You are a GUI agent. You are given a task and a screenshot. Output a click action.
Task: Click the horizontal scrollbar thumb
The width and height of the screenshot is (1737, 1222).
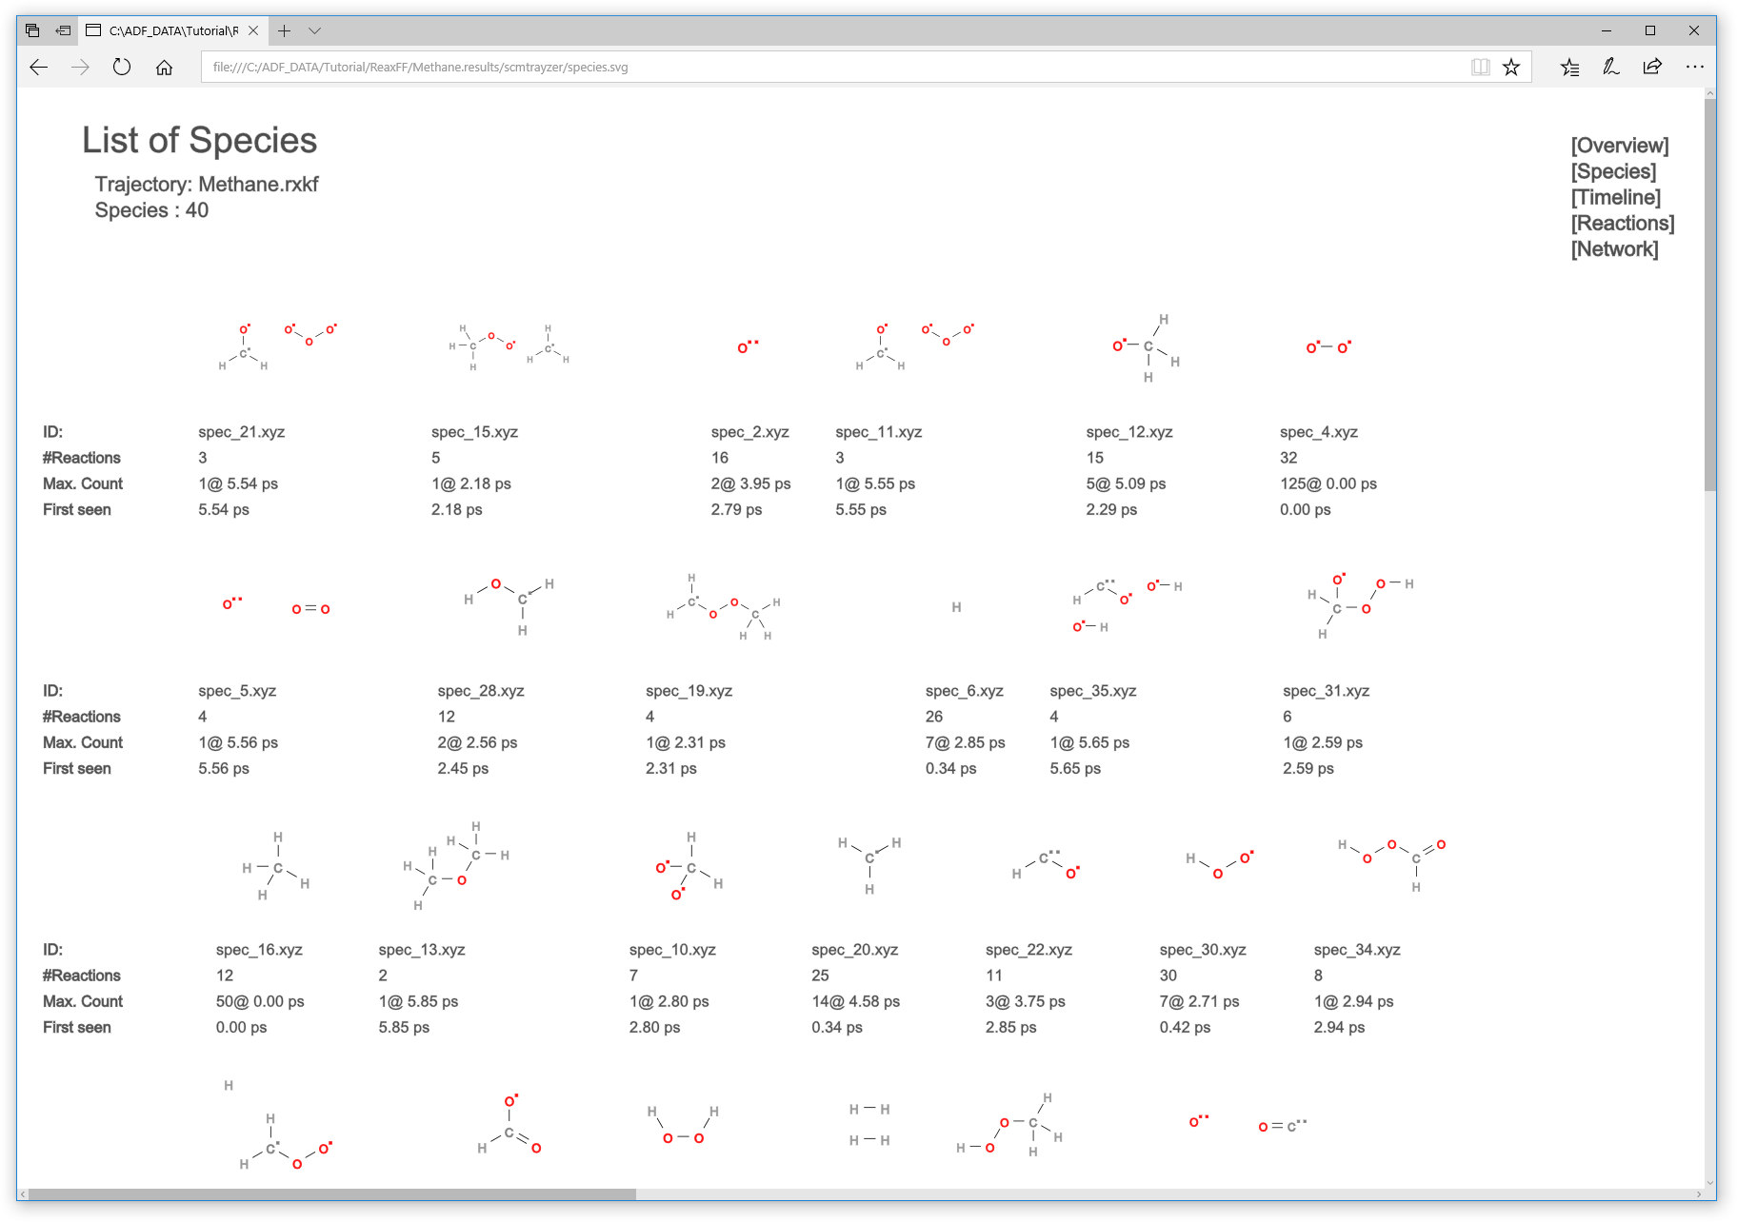click(331, 1193)
